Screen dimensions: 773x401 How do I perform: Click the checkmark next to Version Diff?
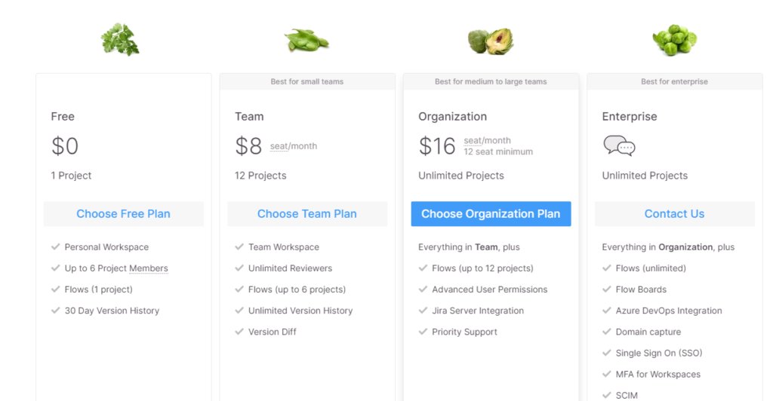(239, 331)
